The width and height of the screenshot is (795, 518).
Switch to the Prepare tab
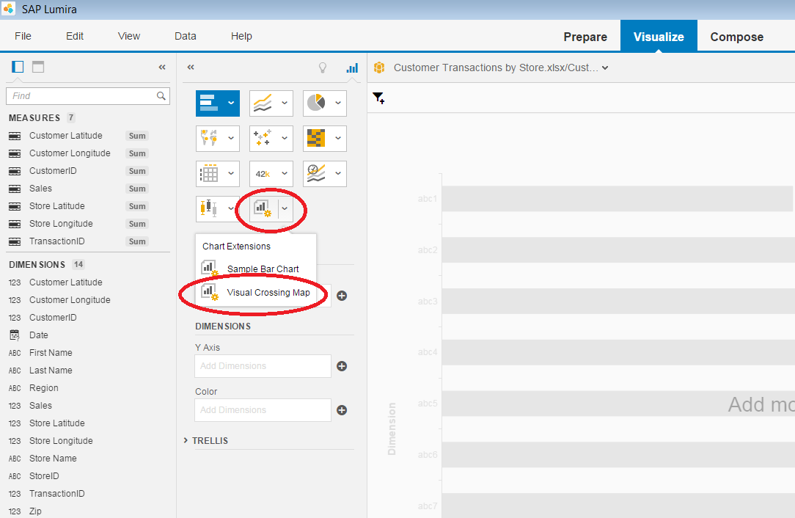[585, 37]
